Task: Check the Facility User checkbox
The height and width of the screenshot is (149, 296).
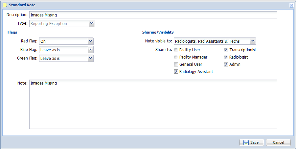Action: pyautogui.click(x=176, y=50)
